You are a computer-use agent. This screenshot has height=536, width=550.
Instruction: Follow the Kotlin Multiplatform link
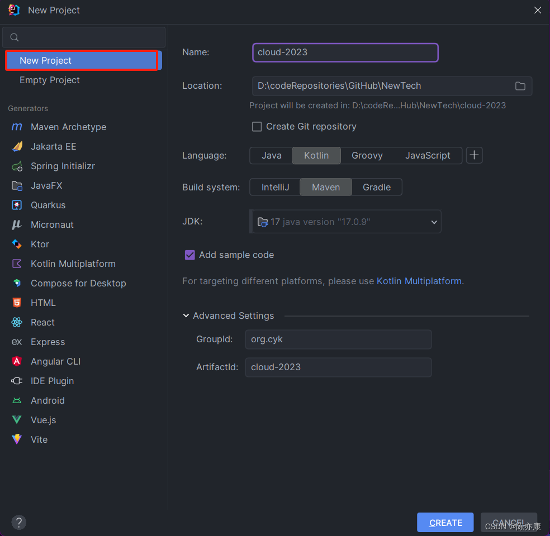tap(419, 281)
